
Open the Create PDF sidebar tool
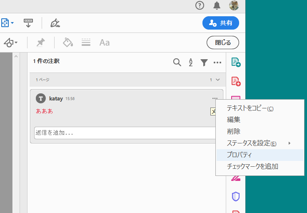point(236,81)
